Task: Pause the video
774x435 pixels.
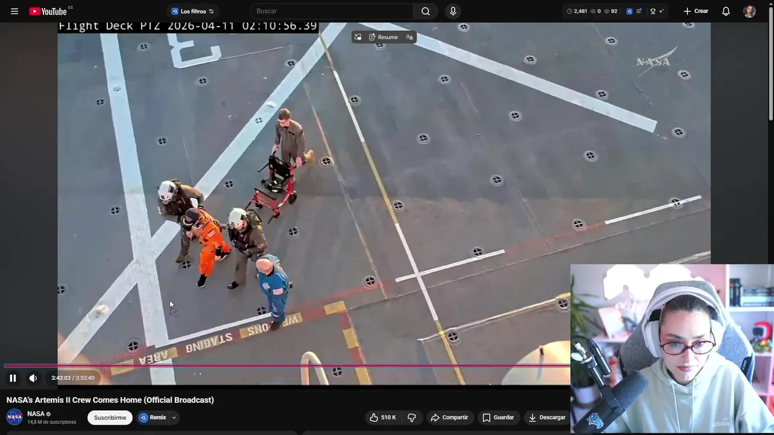Action: click(x=13, y=378)
